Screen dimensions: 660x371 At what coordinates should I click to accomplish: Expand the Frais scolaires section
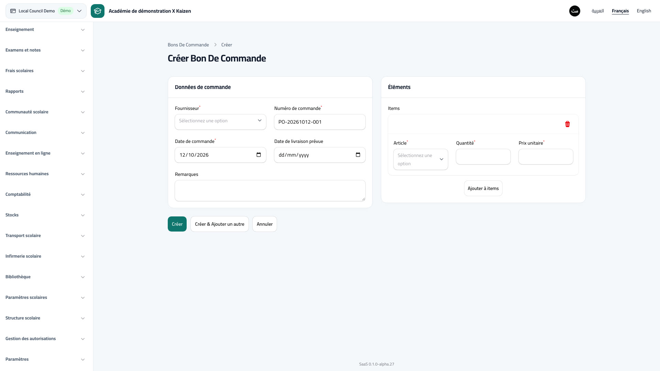(x=45, y=71)
